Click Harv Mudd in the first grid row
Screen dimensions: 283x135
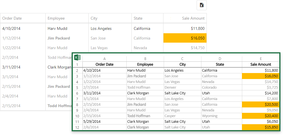58,28
